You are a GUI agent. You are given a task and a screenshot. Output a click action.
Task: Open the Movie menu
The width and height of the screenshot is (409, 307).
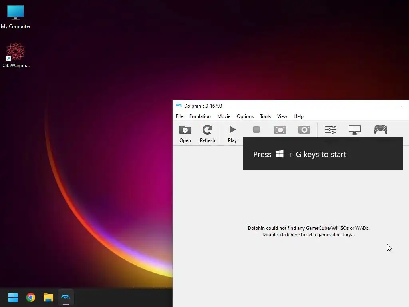224,116
